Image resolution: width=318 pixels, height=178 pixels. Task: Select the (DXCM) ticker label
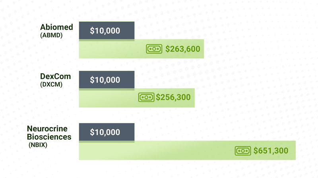51,84
